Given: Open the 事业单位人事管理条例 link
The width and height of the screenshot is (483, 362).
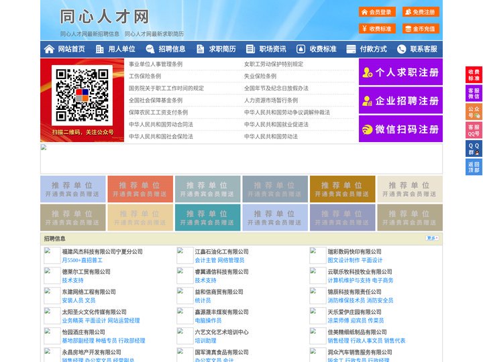Looking at the screenshot, I should [x=156, y=64].
